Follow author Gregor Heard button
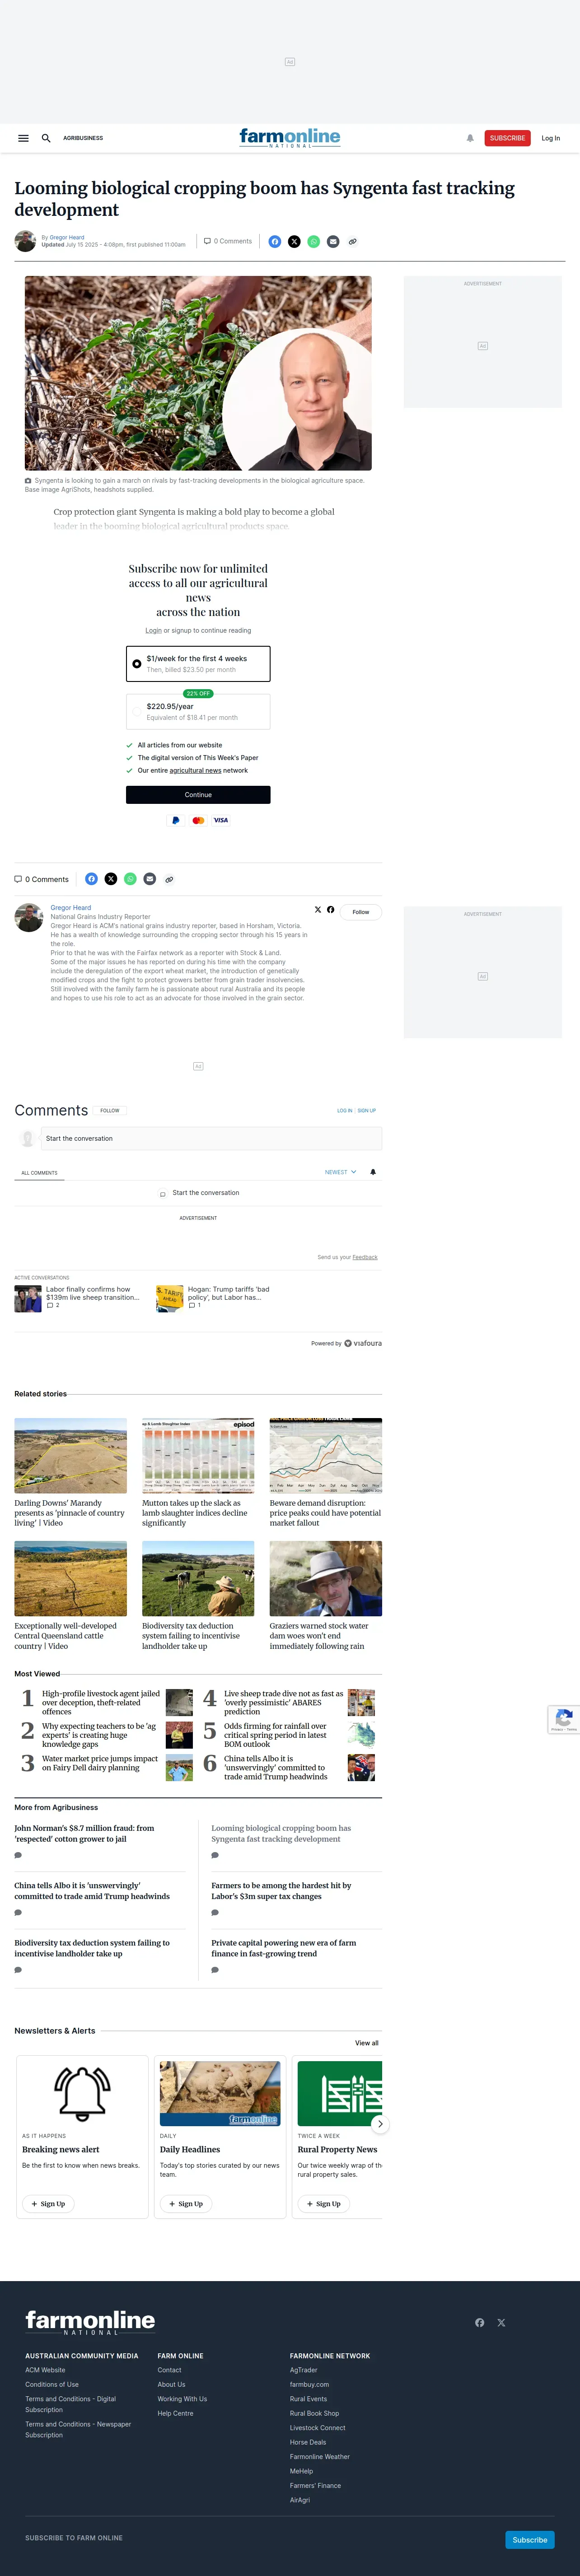This screenshot has height=2576, width=580. tap(361, 912)
